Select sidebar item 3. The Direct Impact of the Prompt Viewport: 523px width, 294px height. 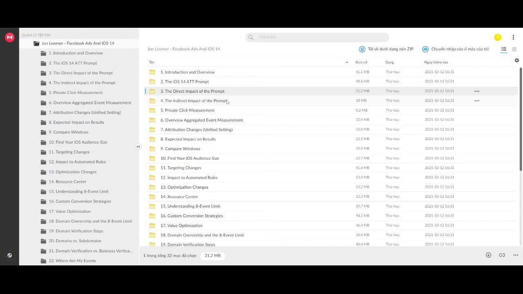click(x=80, y=73)
